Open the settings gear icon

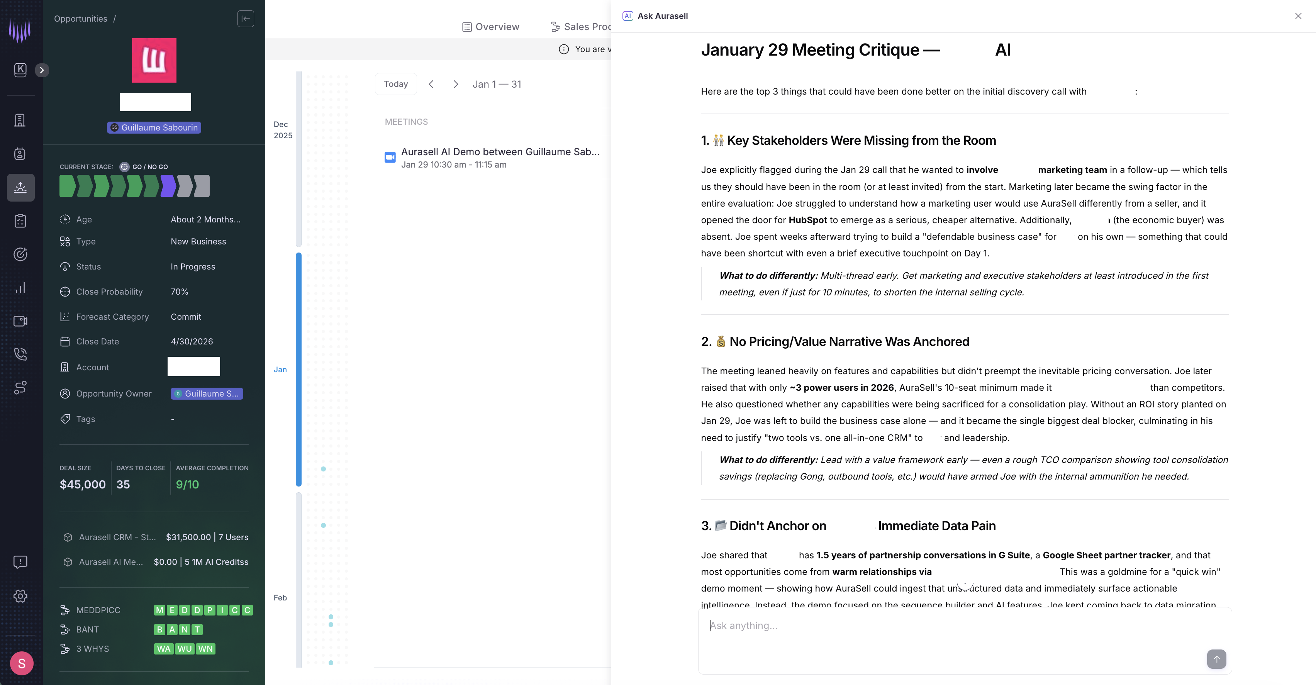click(20, 595)
